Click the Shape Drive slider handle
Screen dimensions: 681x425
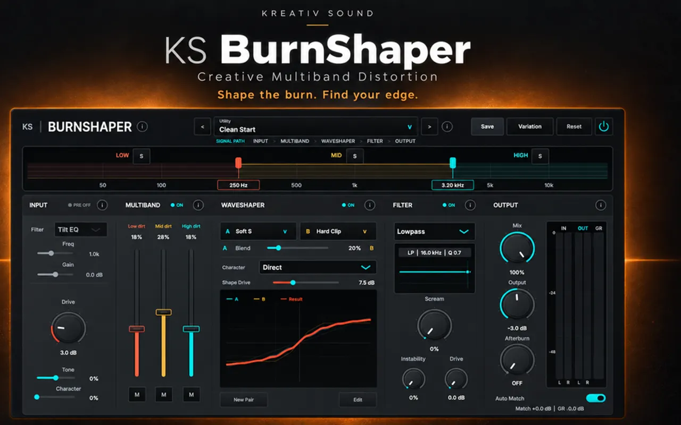point(293,283)
